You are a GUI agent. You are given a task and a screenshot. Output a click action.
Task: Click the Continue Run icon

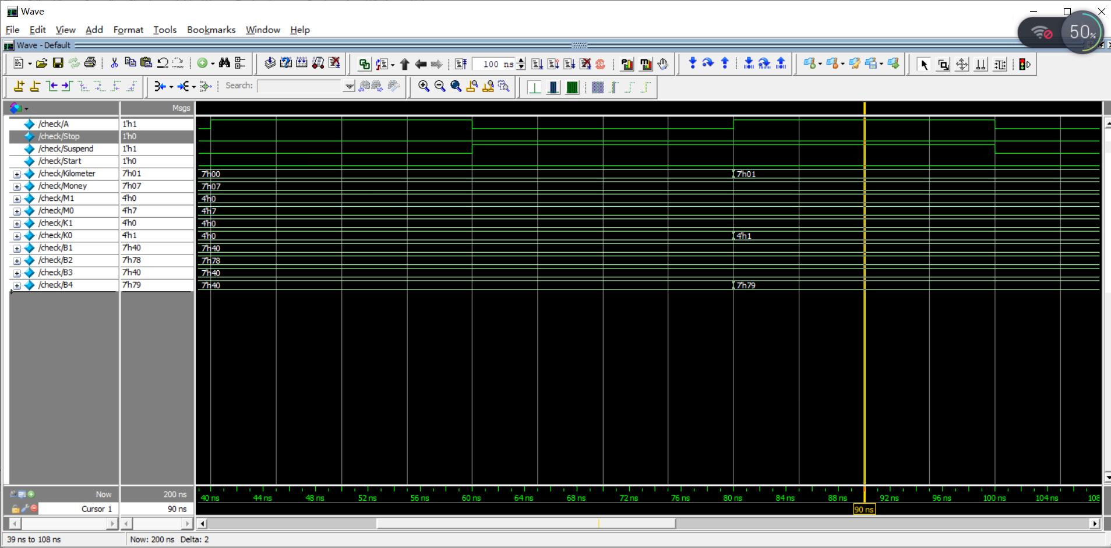point(553,64)
